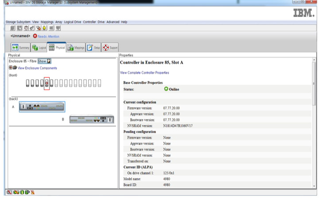Click the crossed-out padlock status icon
The width and height of the screenshot is (322, 199).
(32, 192)
